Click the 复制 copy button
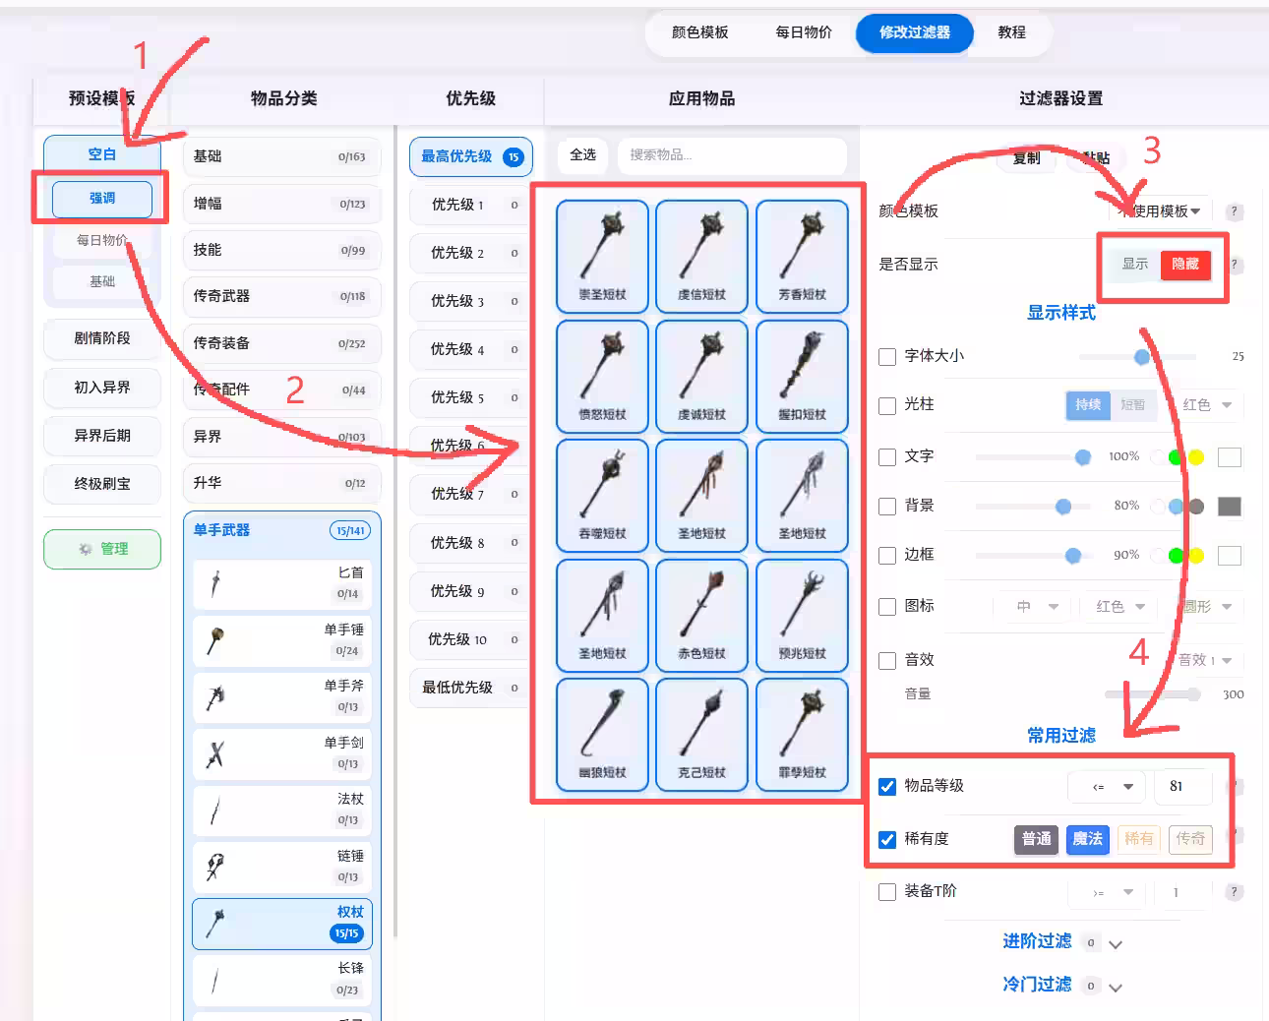 point(1026,157)
